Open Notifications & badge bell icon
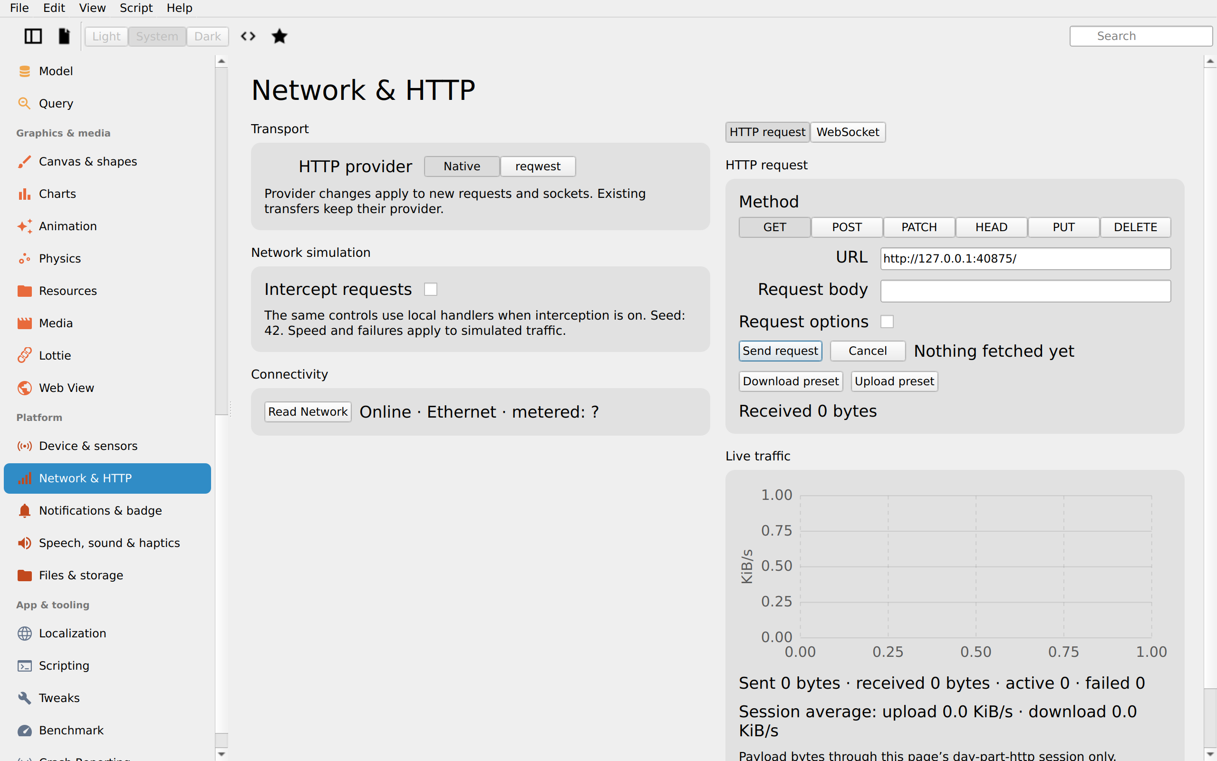 coord(24,510)
